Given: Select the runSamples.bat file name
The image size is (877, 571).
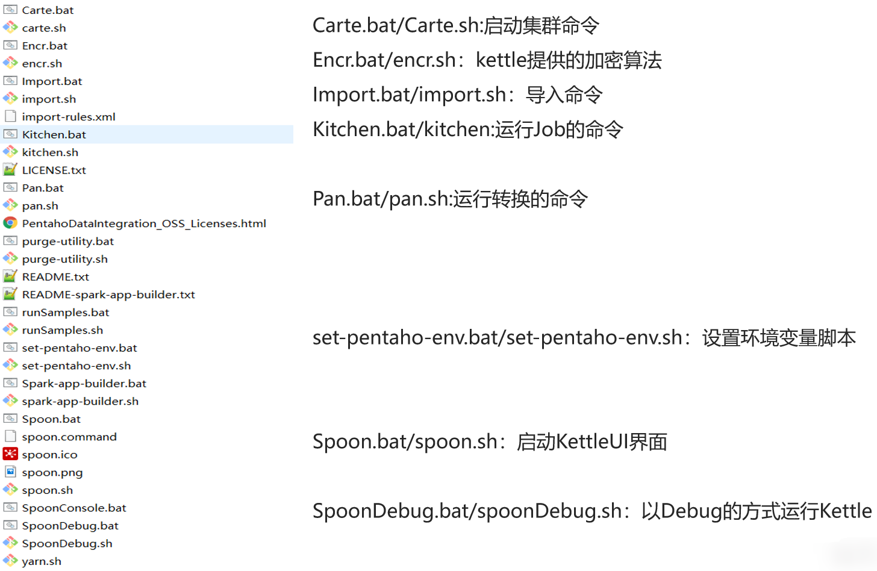Looking at the screenshot, I should 66,312.
